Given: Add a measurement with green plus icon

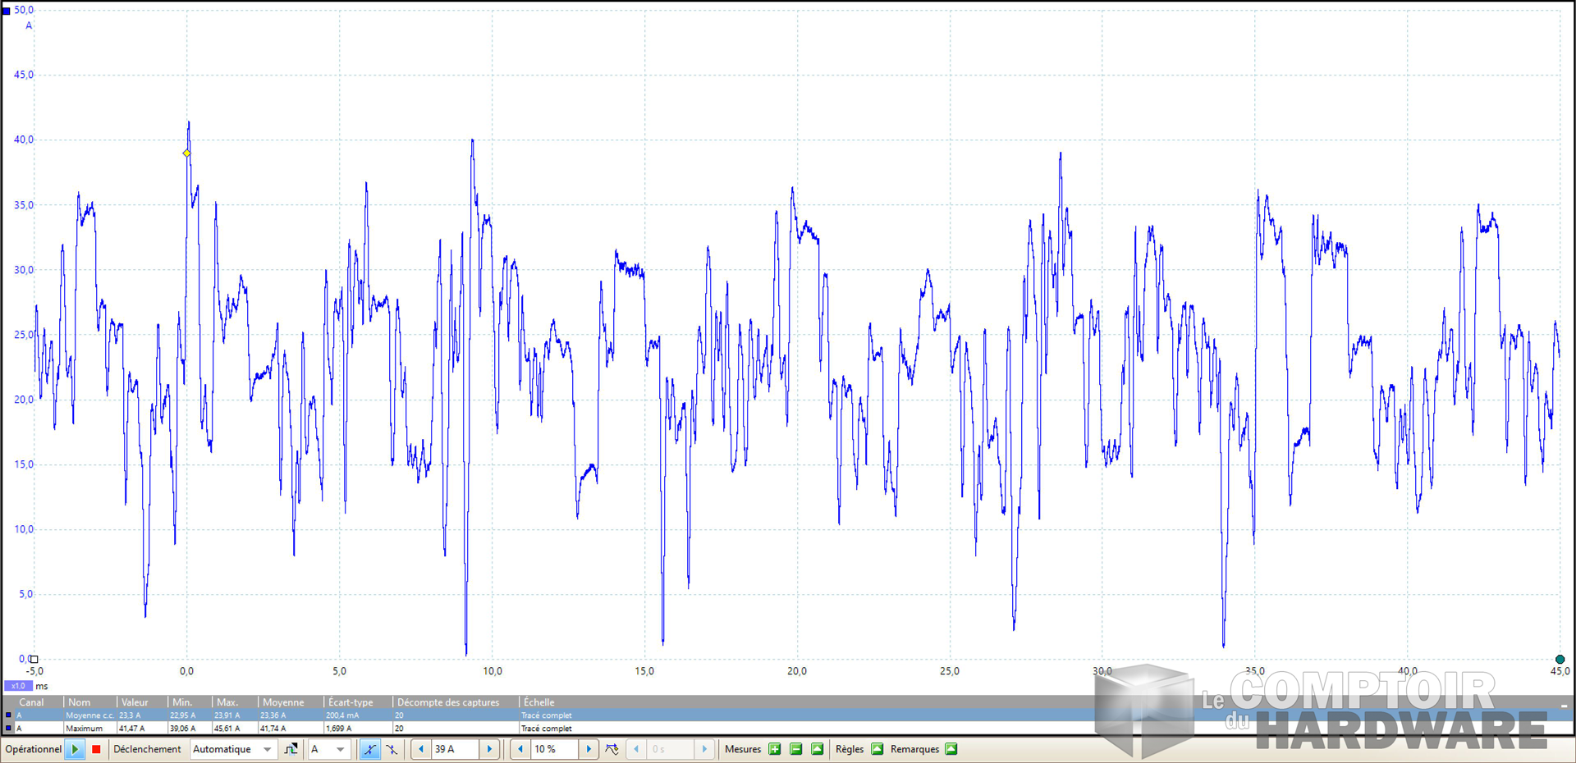Looking at the screenshot, I should tap(774, 749).
